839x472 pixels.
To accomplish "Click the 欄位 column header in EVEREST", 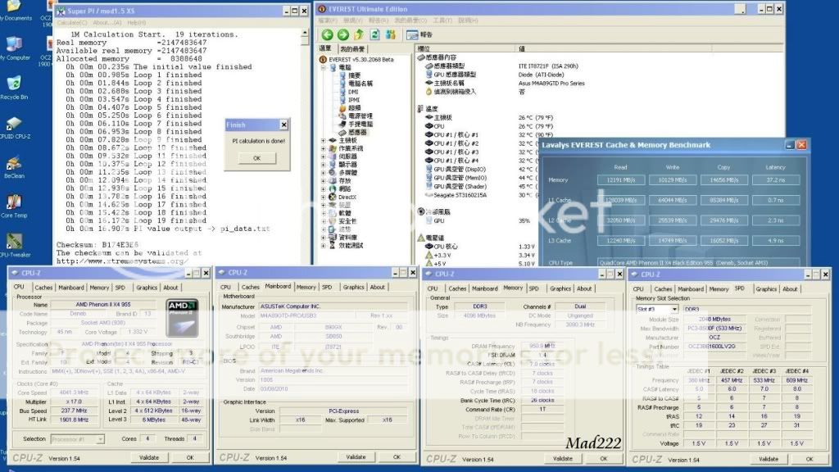I will coord(466,48).
